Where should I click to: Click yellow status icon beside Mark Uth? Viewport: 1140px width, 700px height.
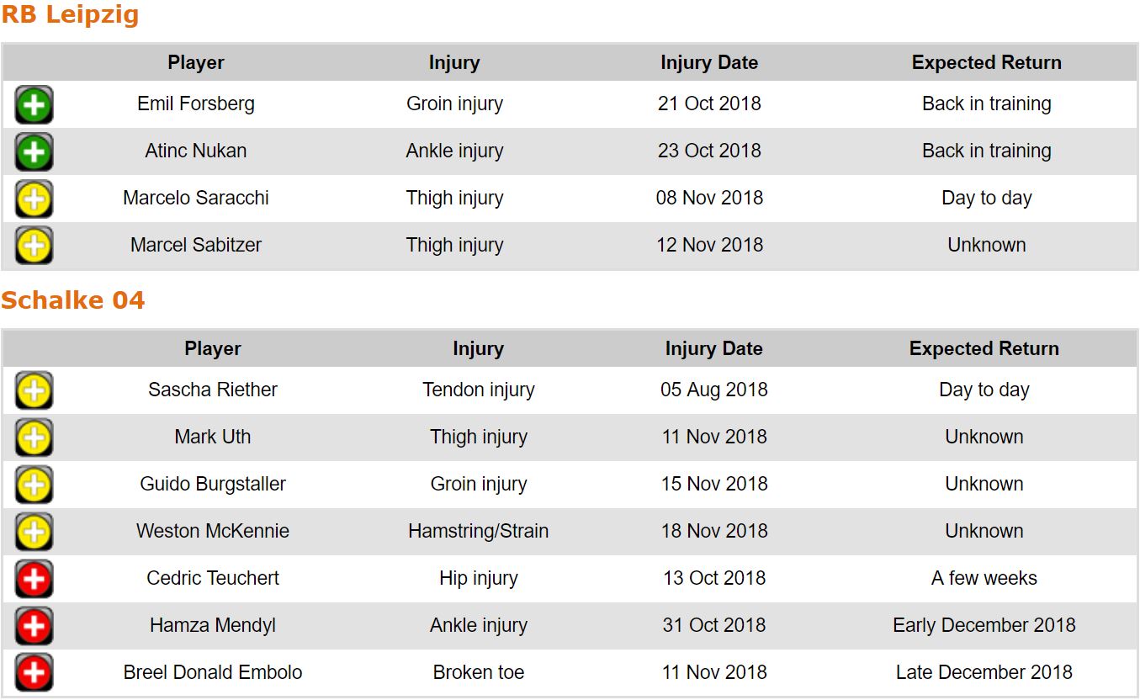click(34, 437)
